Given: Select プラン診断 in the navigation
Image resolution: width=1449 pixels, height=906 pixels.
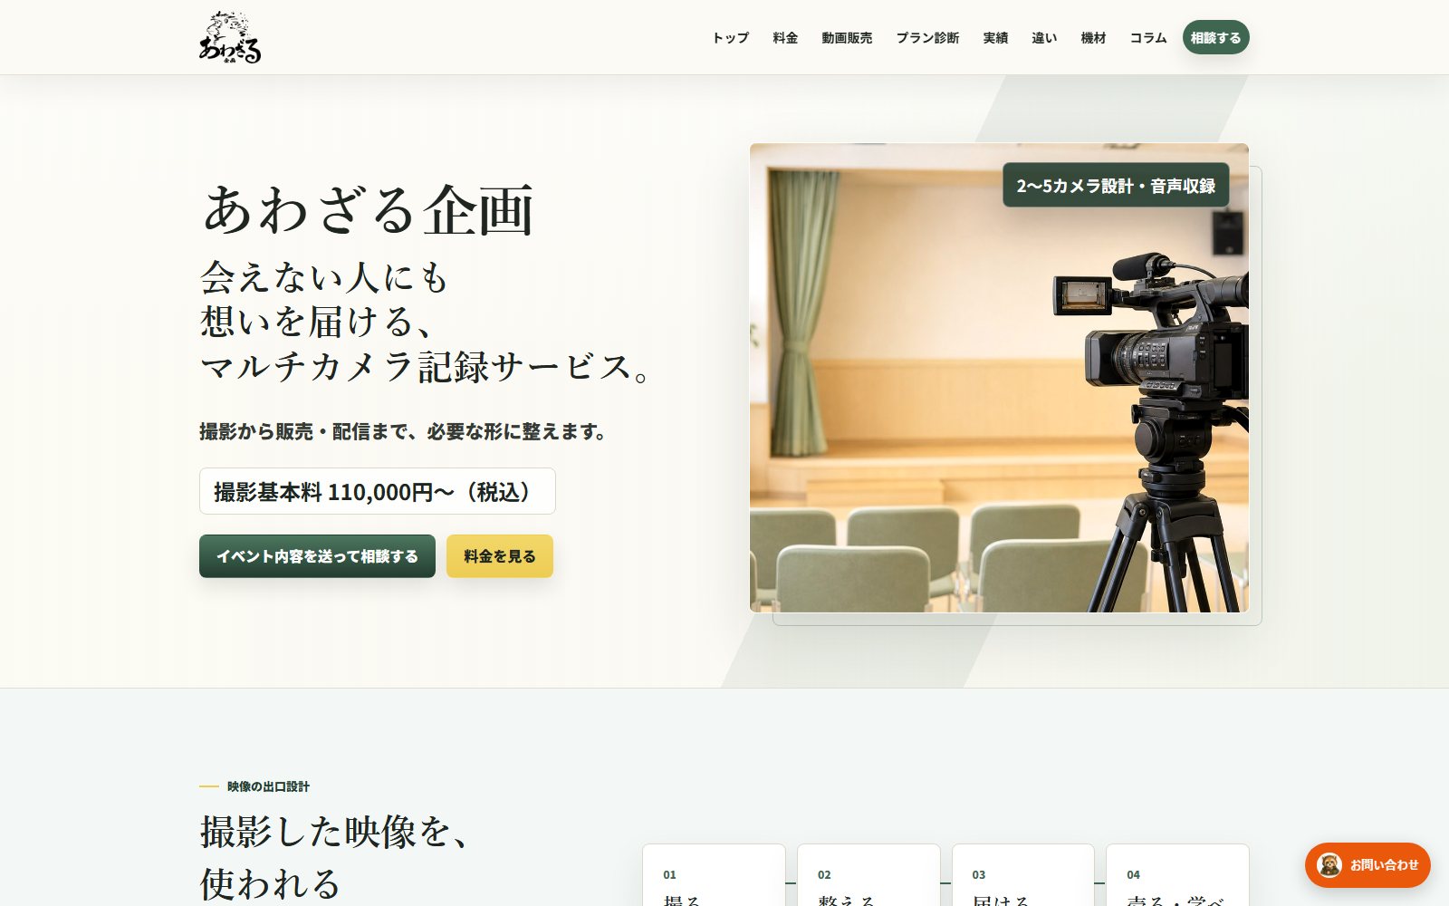Looking at the screenshot, I should point(927,38).
